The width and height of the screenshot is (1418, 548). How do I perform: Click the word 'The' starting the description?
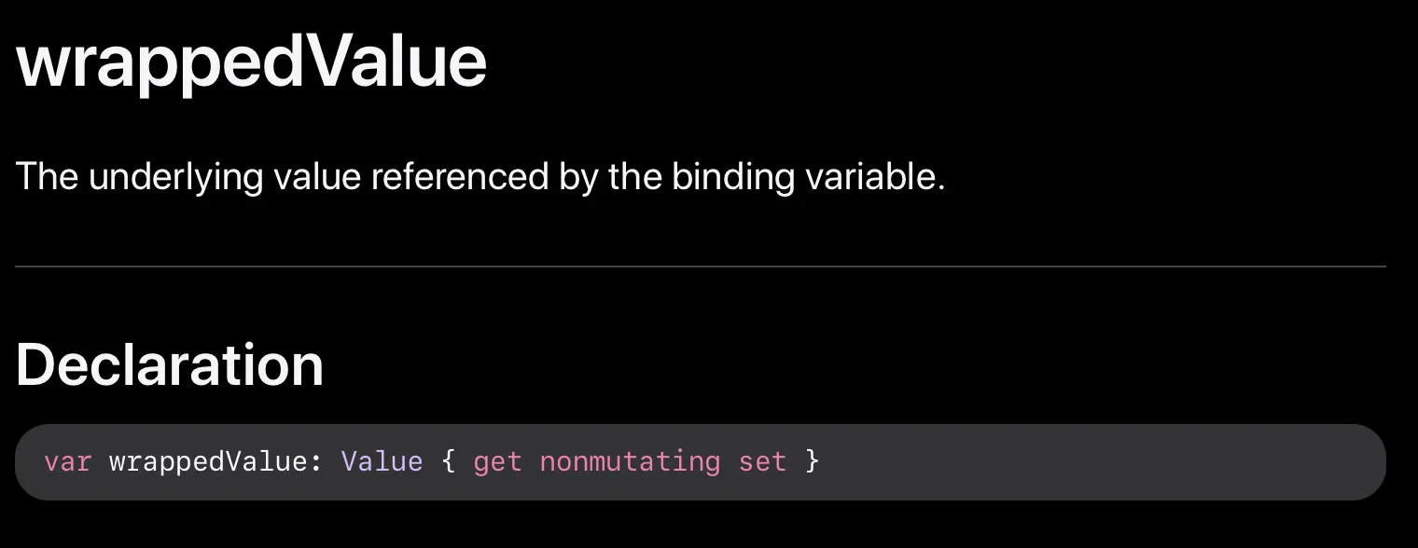[x=47, y=176]
